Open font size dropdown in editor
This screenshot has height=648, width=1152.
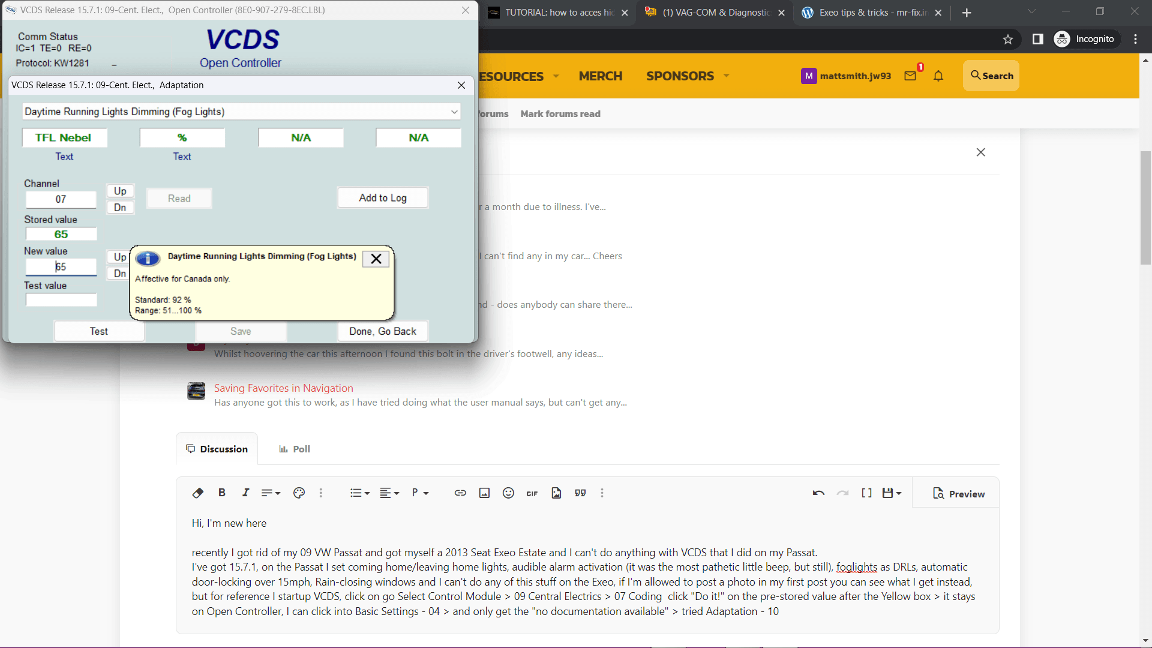271,493
